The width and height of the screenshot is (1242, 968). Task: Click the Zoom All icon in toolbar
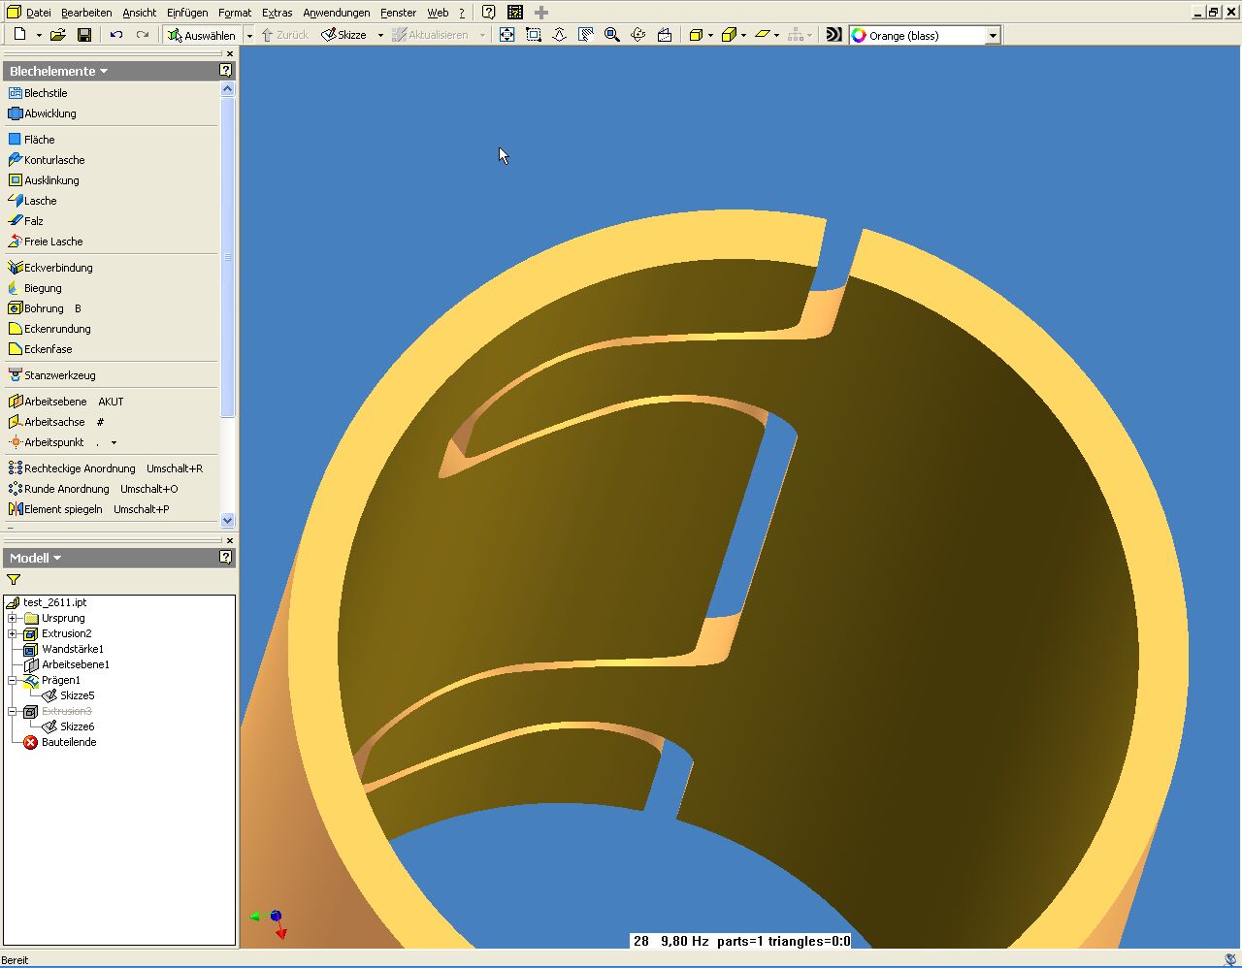pos(507,35)
